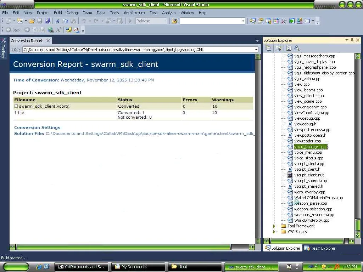Image resolution: width=363 pixels, height=272 pixels.
Task: Click the Start Debugging play icon
Action: pos(130,21)
